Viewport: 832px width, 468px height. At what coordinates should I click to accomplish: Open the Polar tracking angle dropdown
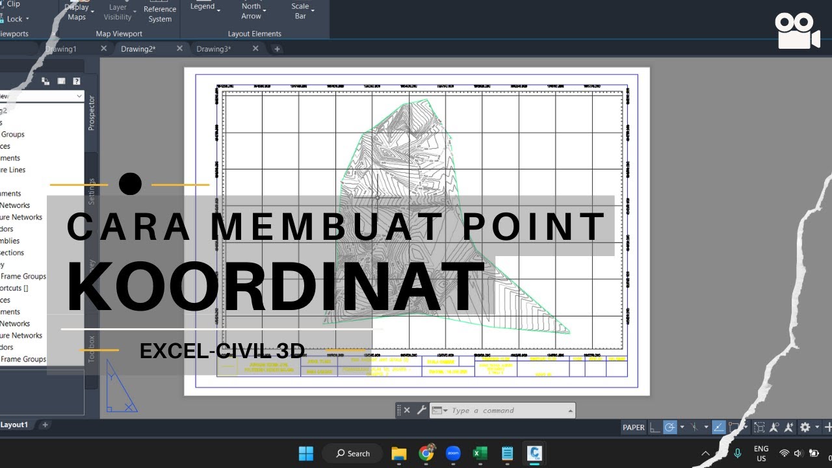pos(681,427)
